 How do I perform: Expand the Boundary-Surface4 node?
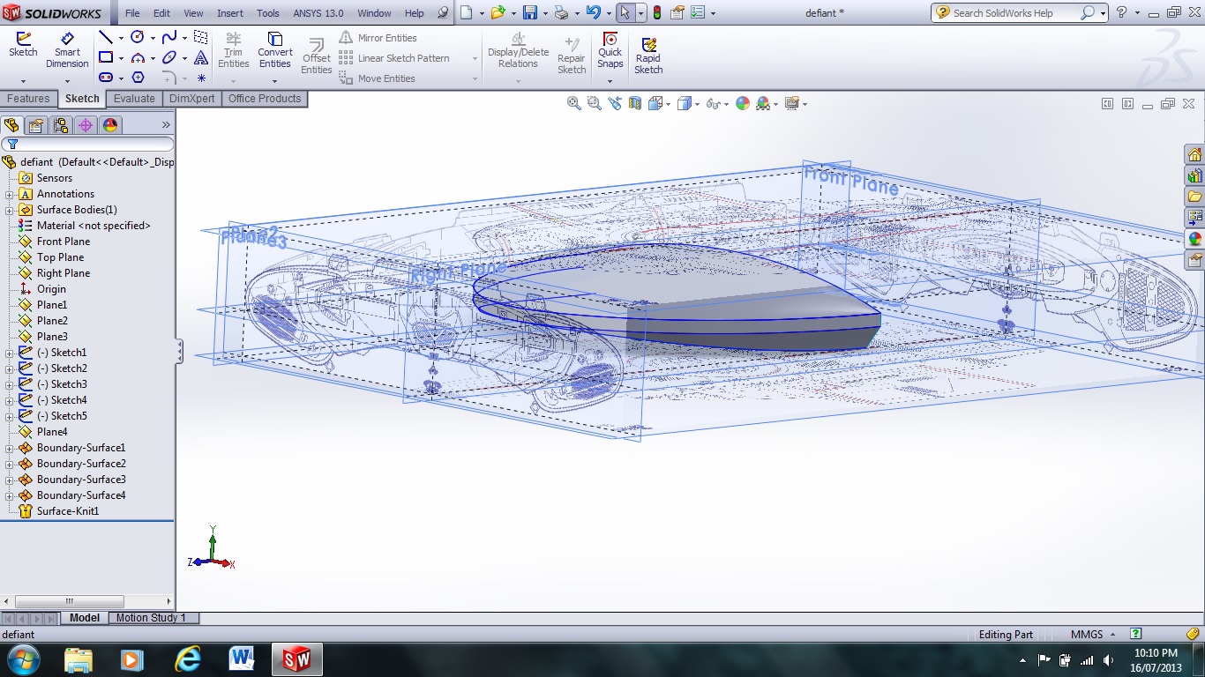[x=10, y=495]
